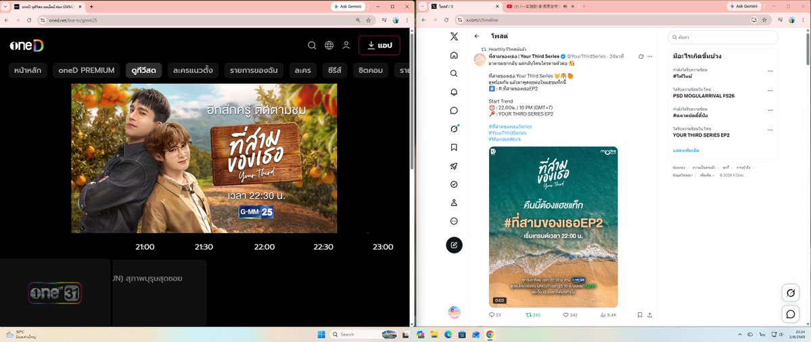
Task: Compose a new post on X
Action: (454, 245)
